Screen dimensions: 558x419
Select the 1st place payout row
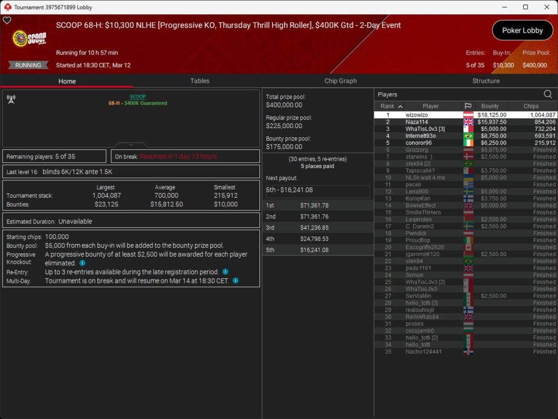point(318,205)
